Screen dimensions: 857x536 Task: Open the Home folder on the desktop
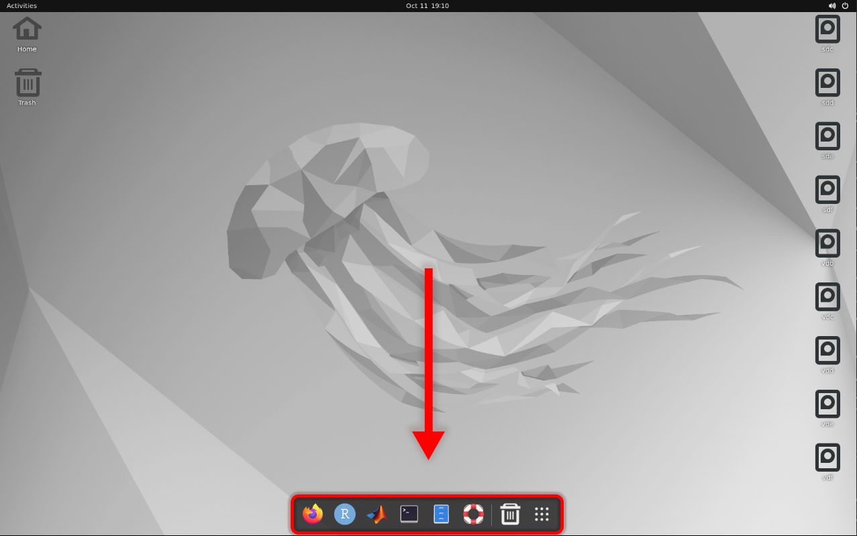click(27, 30)
